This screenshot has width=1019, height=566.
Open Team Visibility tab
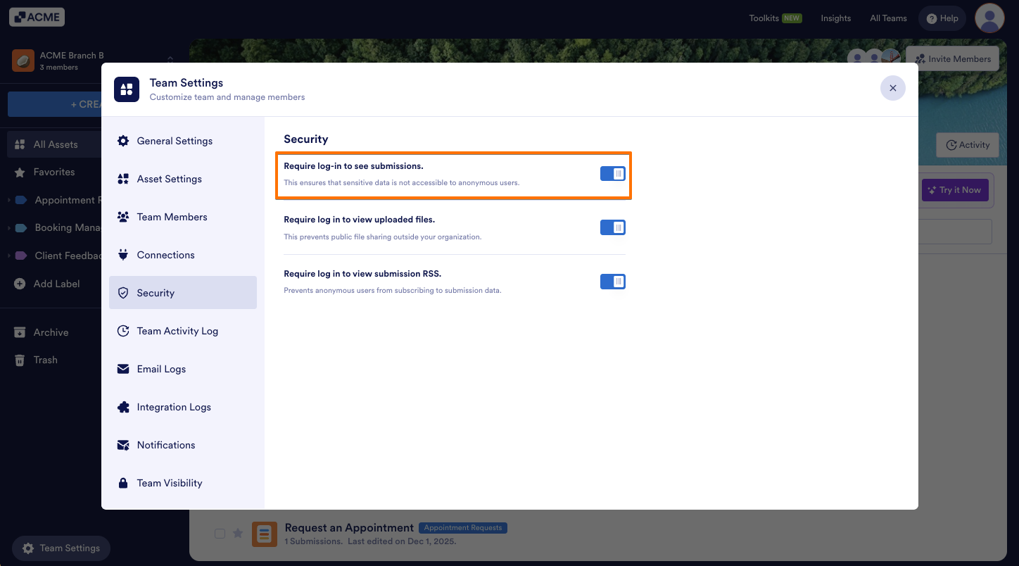[x=183, y=483]
